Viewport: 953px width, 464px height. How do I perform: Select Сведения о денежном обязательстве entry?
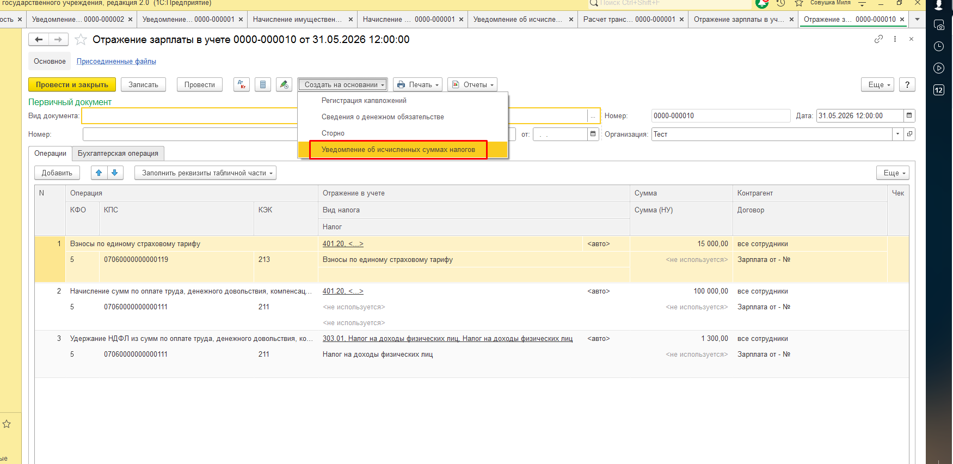point(403,117)
